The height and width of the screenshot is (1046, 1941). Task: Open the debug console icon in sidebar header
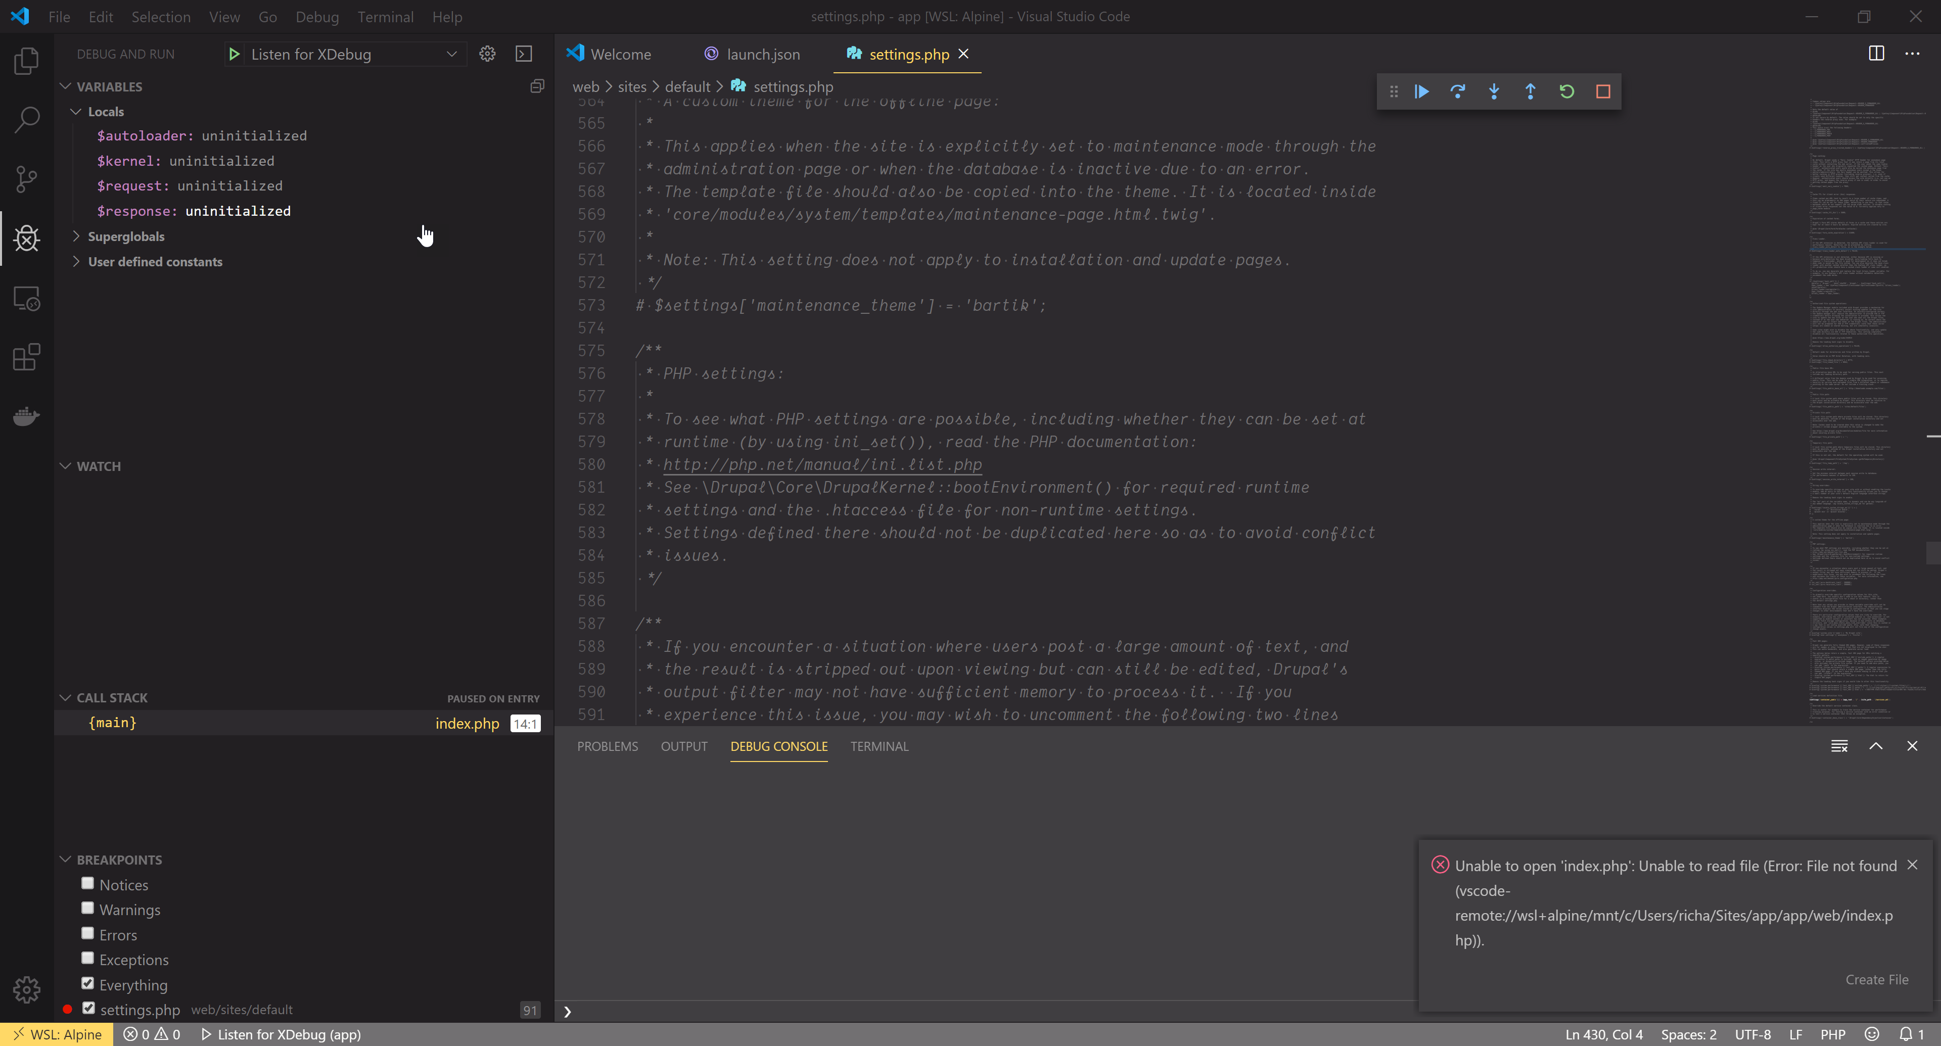point(524,54)
